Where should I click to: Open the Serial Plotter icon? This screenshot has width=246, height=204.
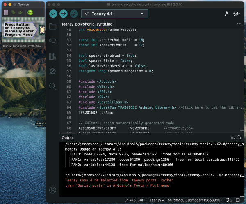pos(226,14)
